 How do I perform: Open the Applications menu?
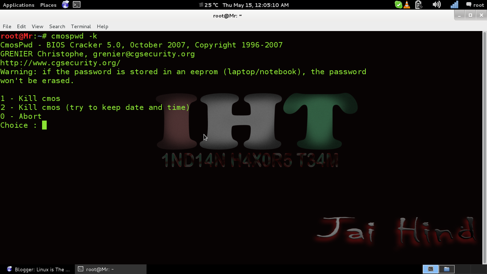tap(19, 5)
